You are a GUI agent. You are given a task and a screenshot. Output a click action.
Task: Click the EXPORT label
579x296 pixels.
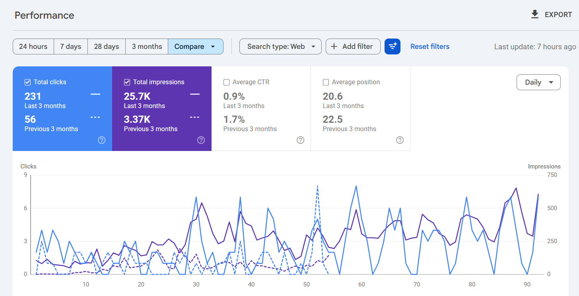[558, 15]
